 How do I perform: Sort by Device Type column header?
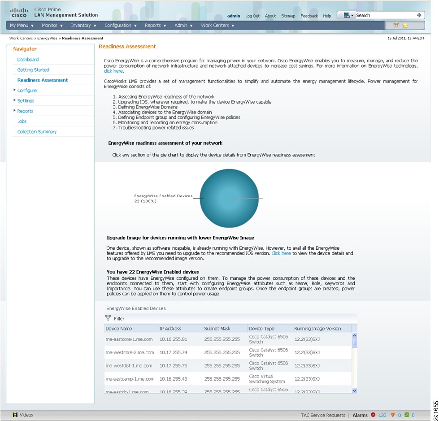(270, 328)
